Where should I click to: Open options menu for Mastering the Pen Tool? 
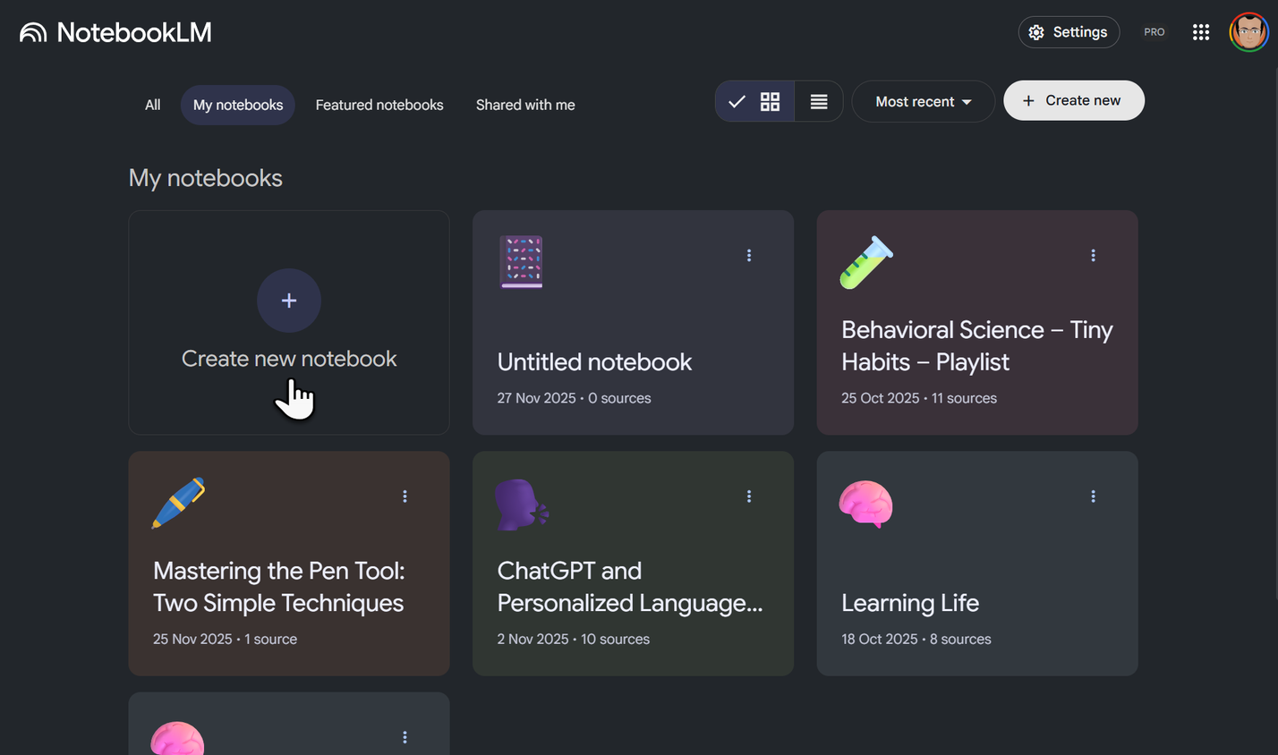click(405, 496)
